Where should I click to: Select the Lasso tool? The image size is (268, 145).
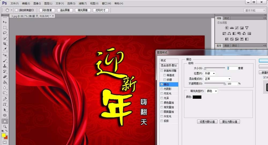[5, 33]
